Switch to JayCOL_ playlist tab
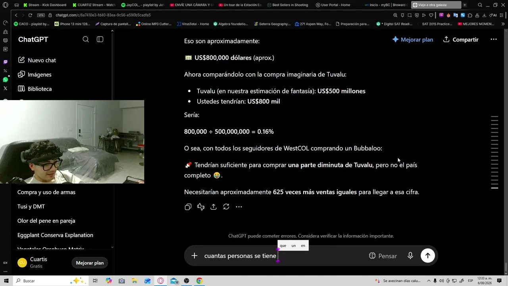Image resolution: width=508 pixels, height=286 pixels. pos(143,5)
